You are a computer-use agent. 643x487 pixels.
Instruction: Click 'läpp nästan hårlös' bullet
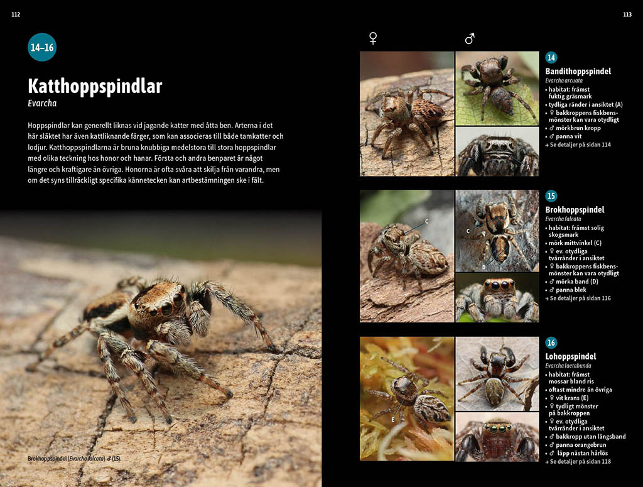click(x=576, y=453)
